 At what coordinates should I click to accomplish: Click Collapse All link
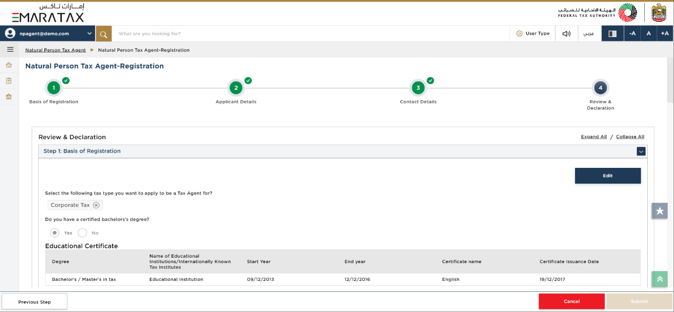point(630,137)
